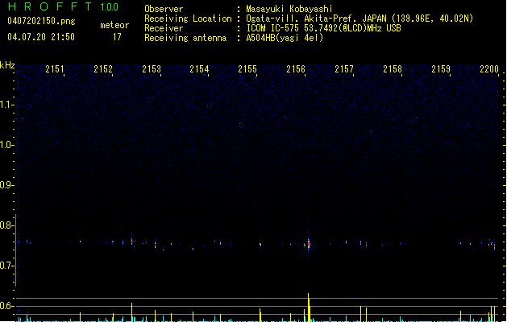This screenshot has height=322, width=507.
Task: Click the 2200 time axis marker
Action: [x=489, y=69]
